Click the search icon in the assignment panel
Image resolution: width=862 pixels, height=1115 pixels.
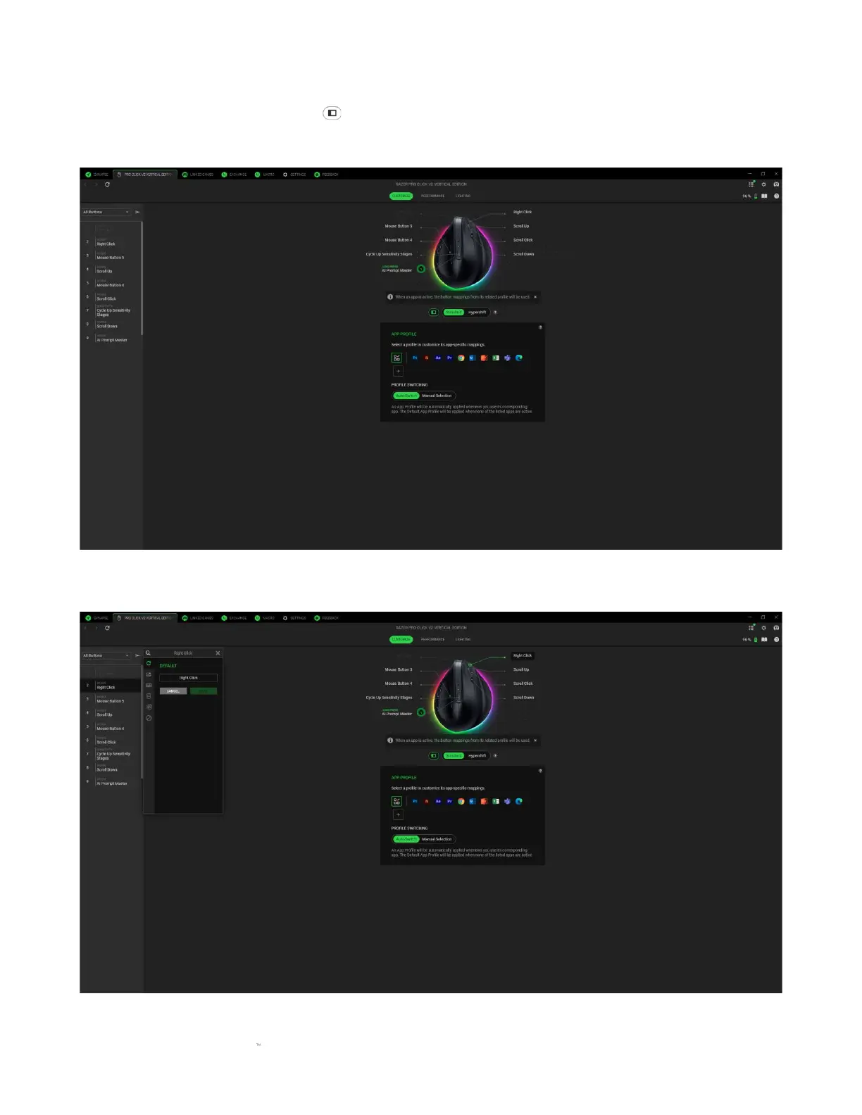pyautogui.click(x=148, y=653)
